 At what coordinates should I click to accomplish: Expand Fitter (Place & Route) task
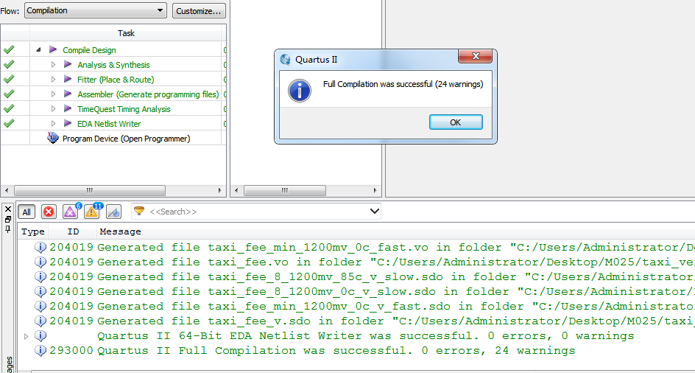pyautogui.click(x=54, y=80)
